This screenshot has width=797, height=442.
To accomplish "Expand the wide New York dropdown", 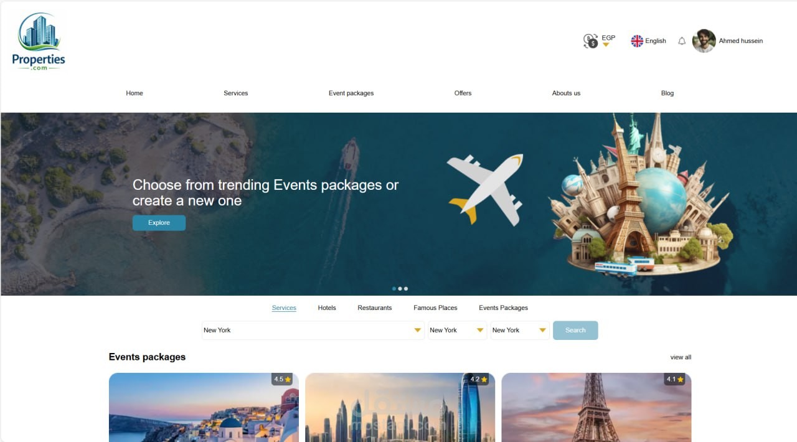I will click(313, 331).
